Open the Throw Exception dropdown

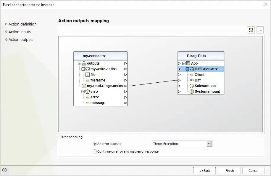[x=209, y=144]
